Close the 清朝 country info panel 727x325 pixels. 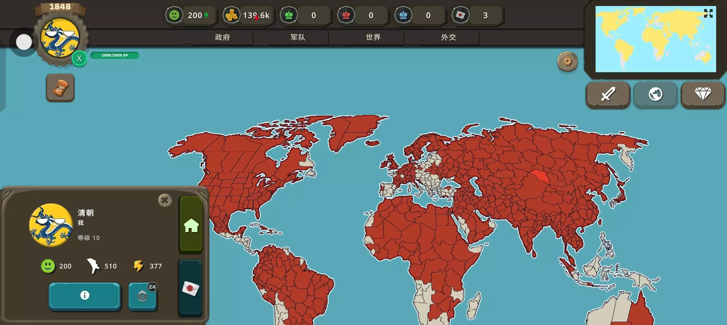click(165, 200)
